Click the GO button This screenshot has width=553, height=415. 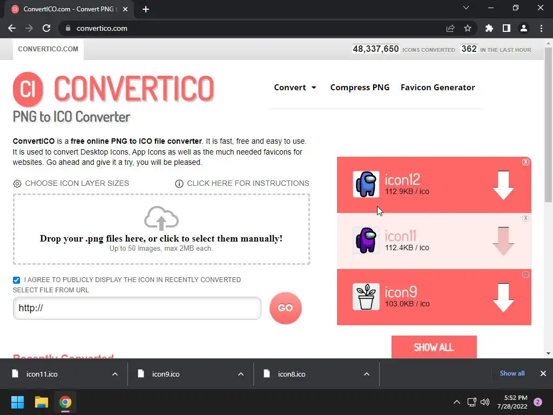[285, 307]
